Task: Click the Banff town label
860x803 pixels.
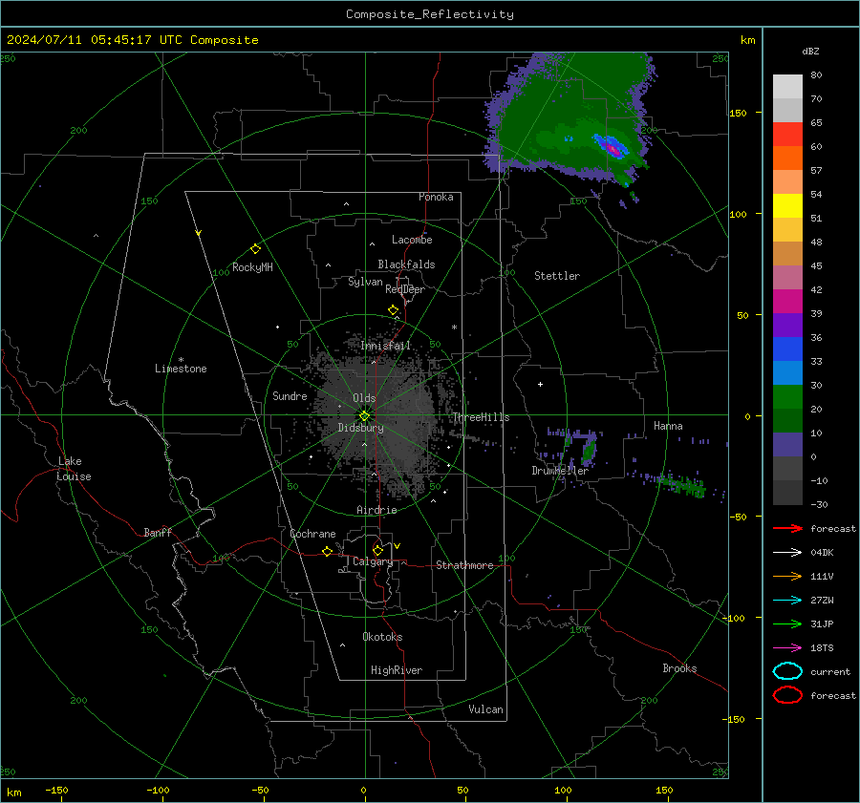Action: (x=158, y=532)
